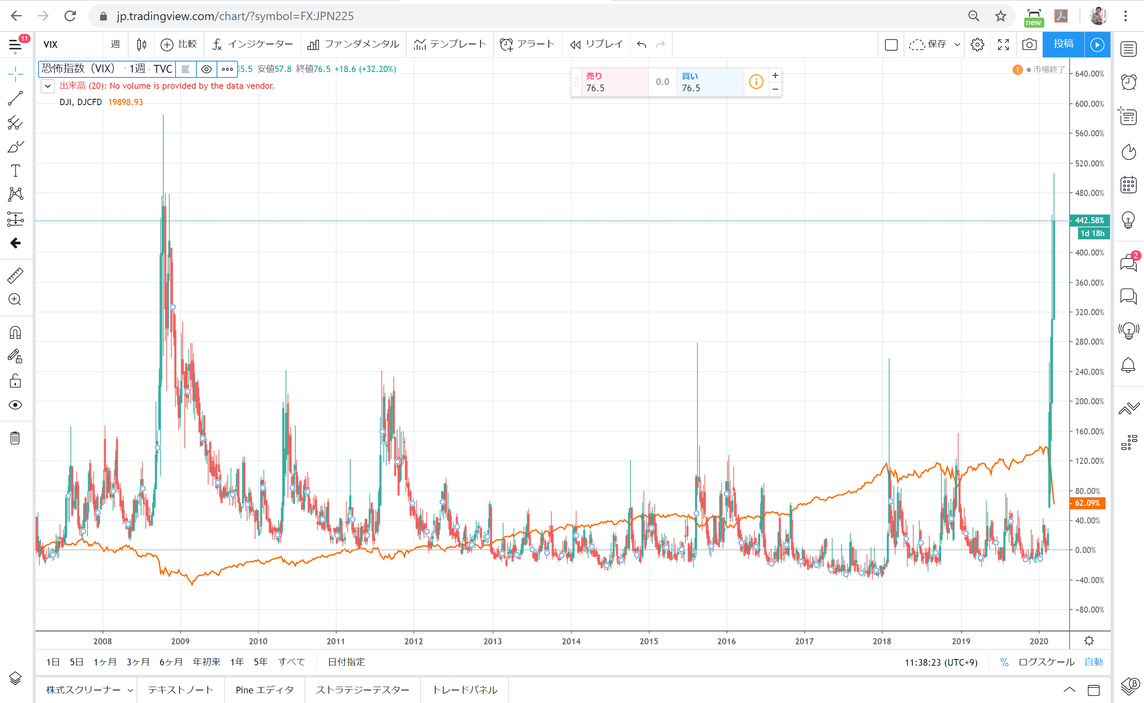
Task: Open the indicators menu
Action: click(253, 45)
